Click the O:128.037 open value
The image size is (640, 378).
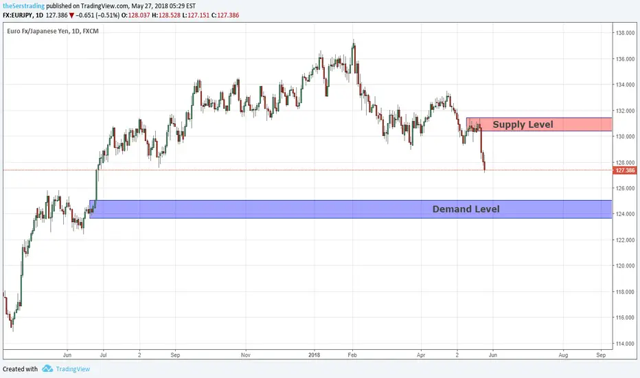click(x=135, y=15)
